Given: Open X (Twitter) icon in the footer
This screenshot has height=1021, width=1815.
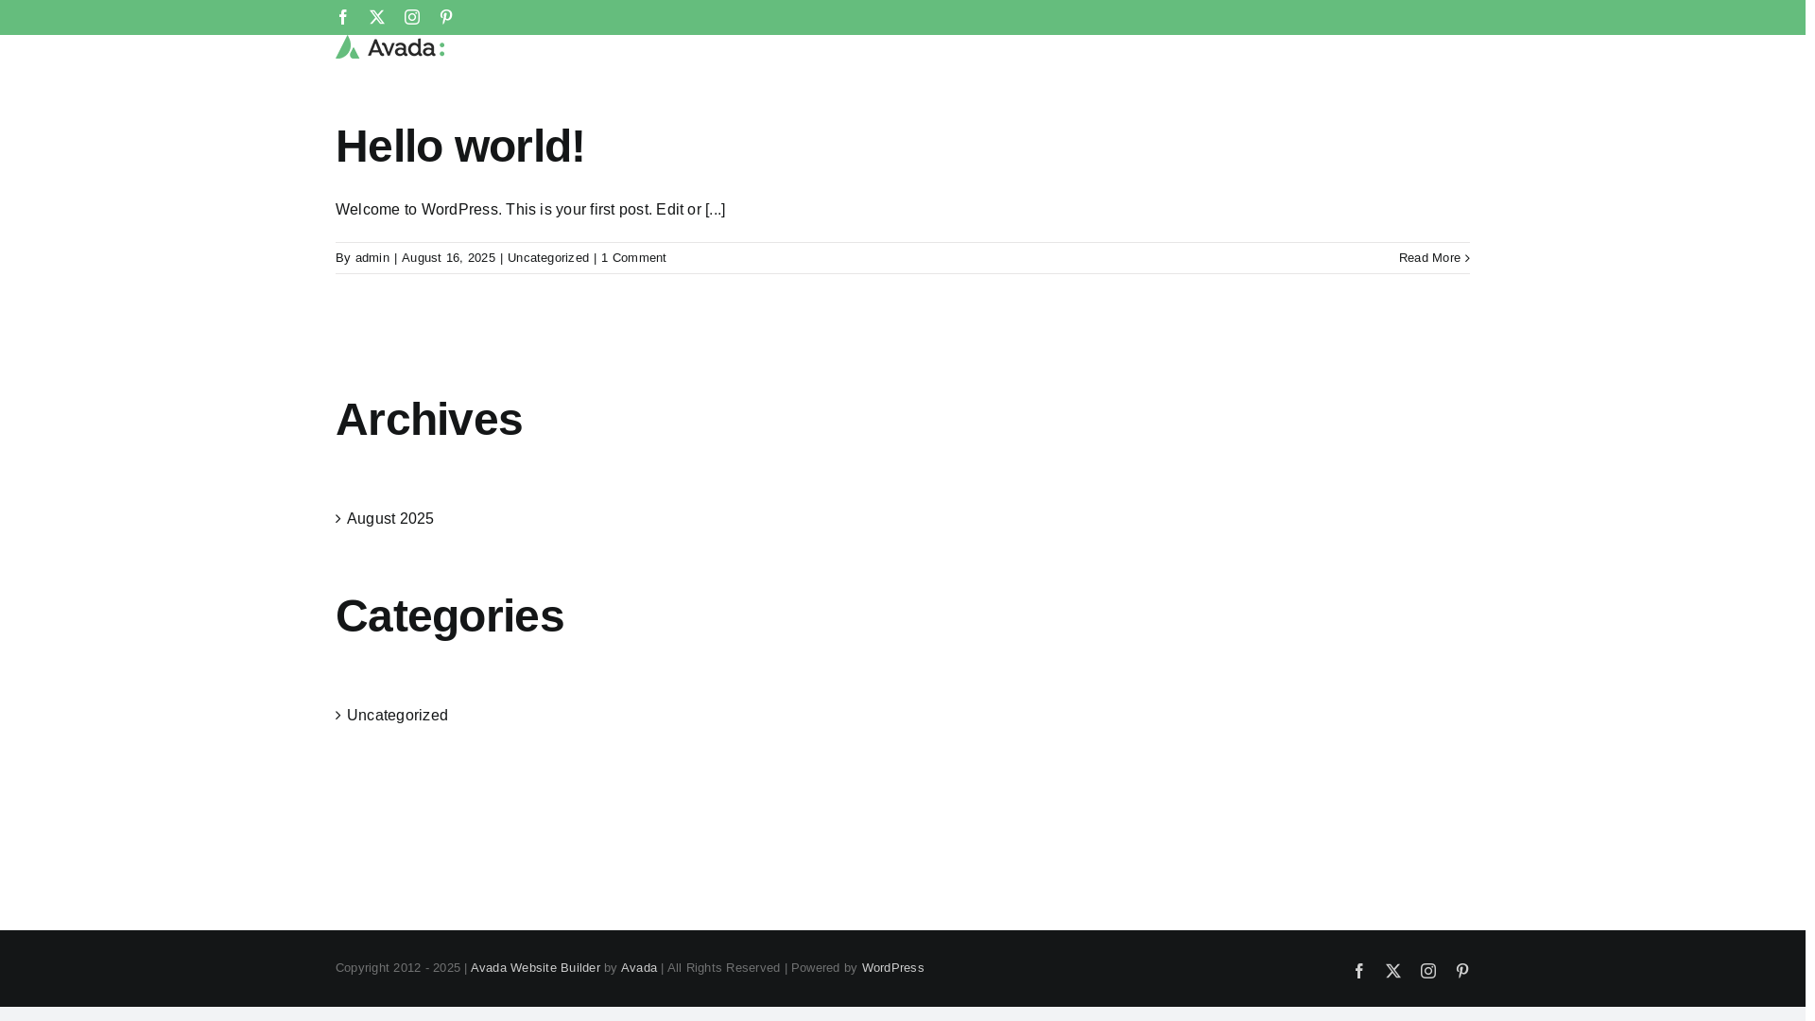Looking at the screenshot, I should pos(1393,971).
